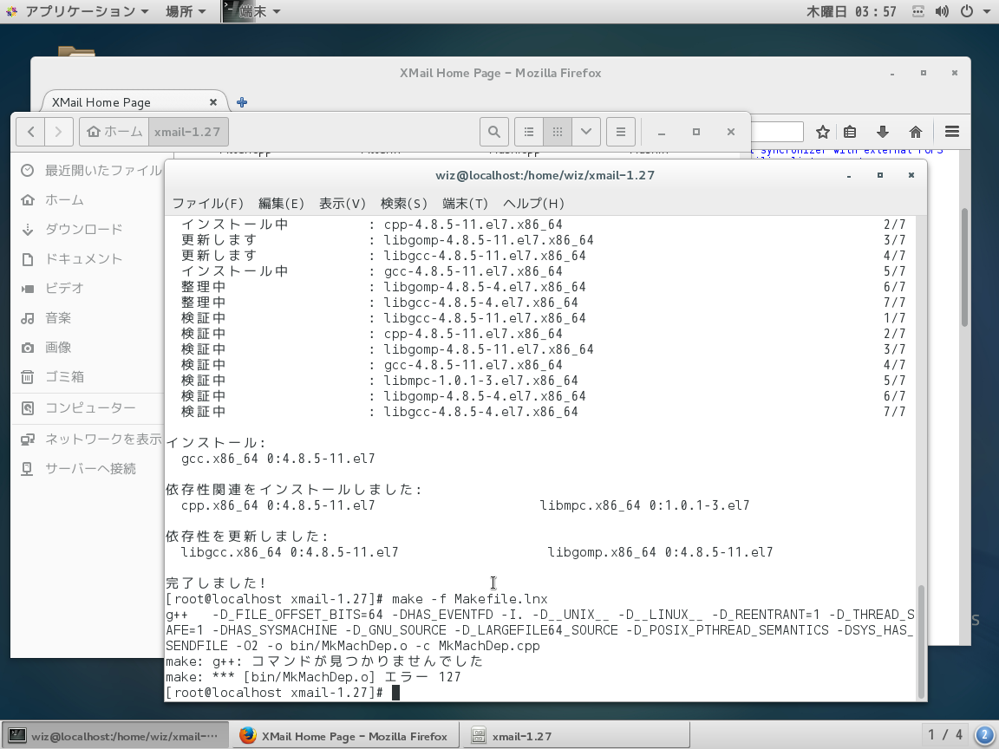Go forward in the file manager
Screen dimensions: 999x749
coord(59,132)
